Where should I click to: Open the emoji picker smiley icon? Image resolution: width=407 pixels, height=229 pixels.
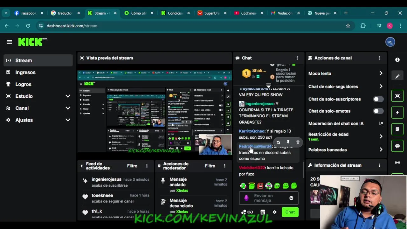pos(291,198)
